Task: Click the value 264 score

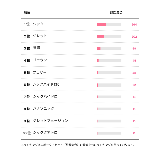Action: tap(134, 24)
